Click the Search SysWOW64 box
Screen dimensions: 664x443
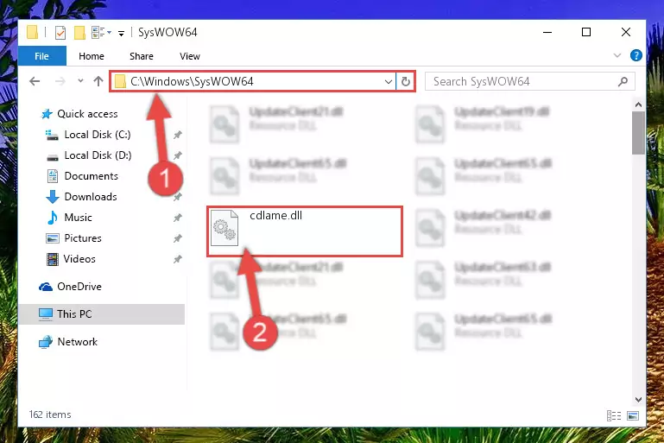pos(530,81)
